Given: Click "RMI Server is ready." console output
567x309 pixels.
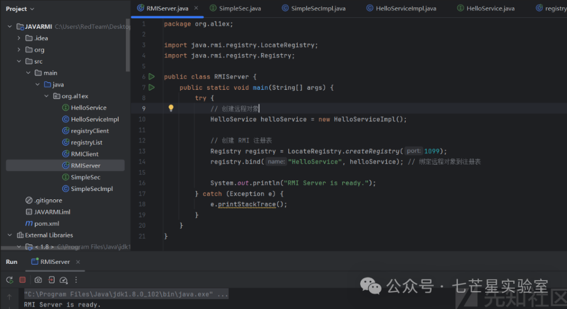Looking at the screenshot, I should click(62, 305).
